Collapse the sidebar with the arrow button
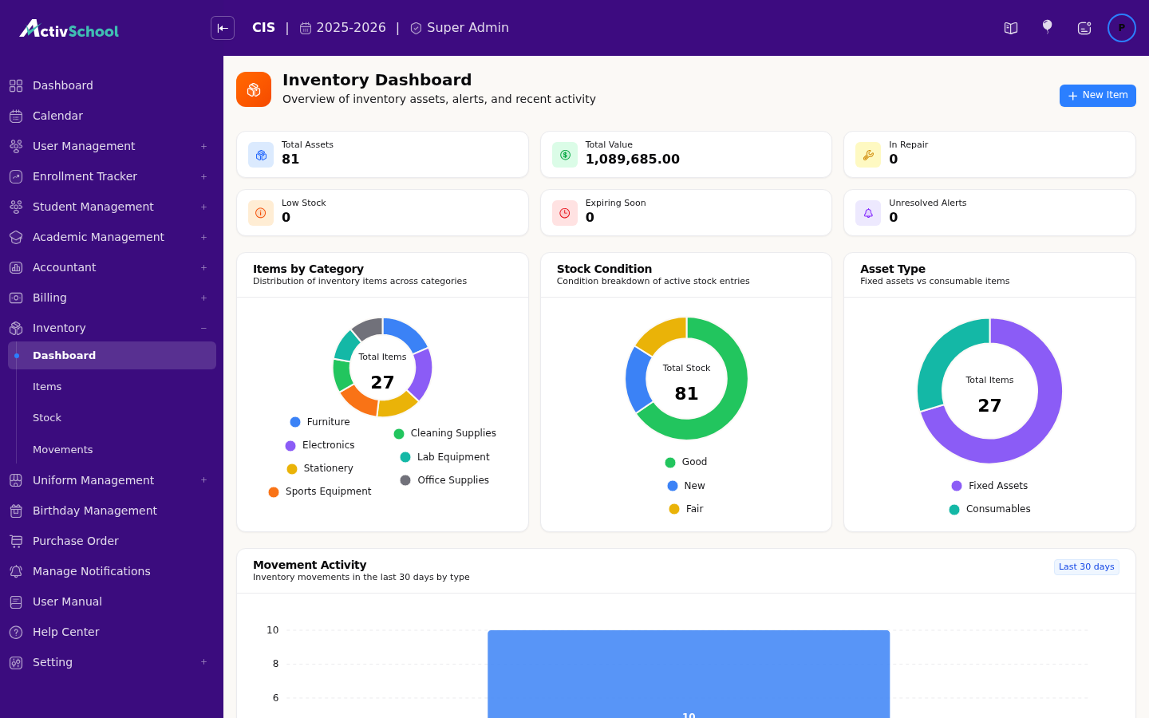The image size is (1149, 718). [223, 28]
